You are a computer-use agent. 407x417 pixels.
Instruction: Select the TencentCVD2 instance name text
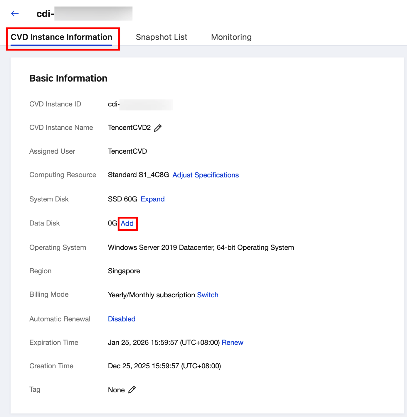pos(129,128)
